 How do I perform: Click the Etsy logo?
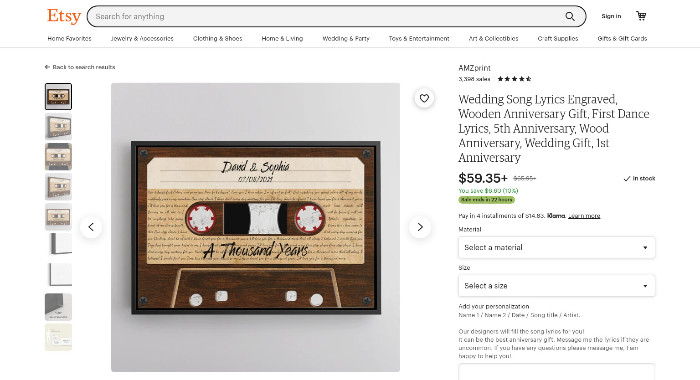click(x=64, y=16)
